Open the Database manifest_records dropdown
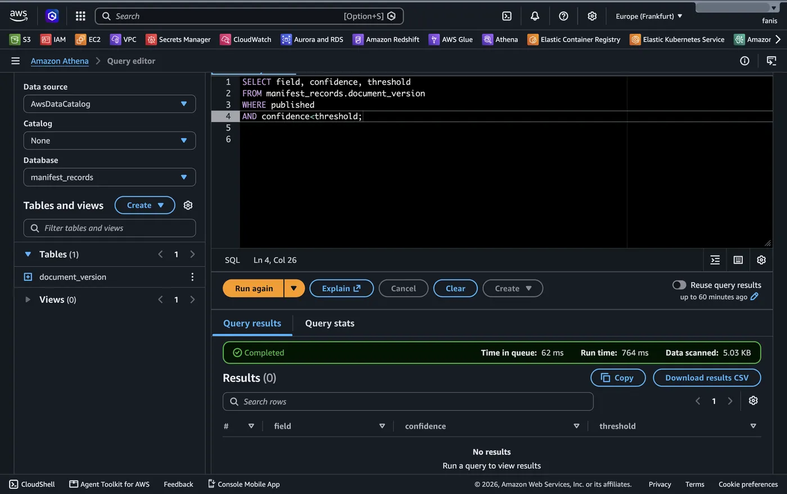 [110, 177]
